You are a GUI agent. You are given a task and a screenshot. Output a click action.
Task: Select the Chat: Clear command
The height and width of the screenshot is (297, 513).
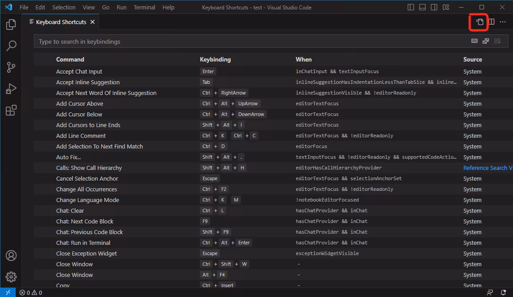point(70,210)
